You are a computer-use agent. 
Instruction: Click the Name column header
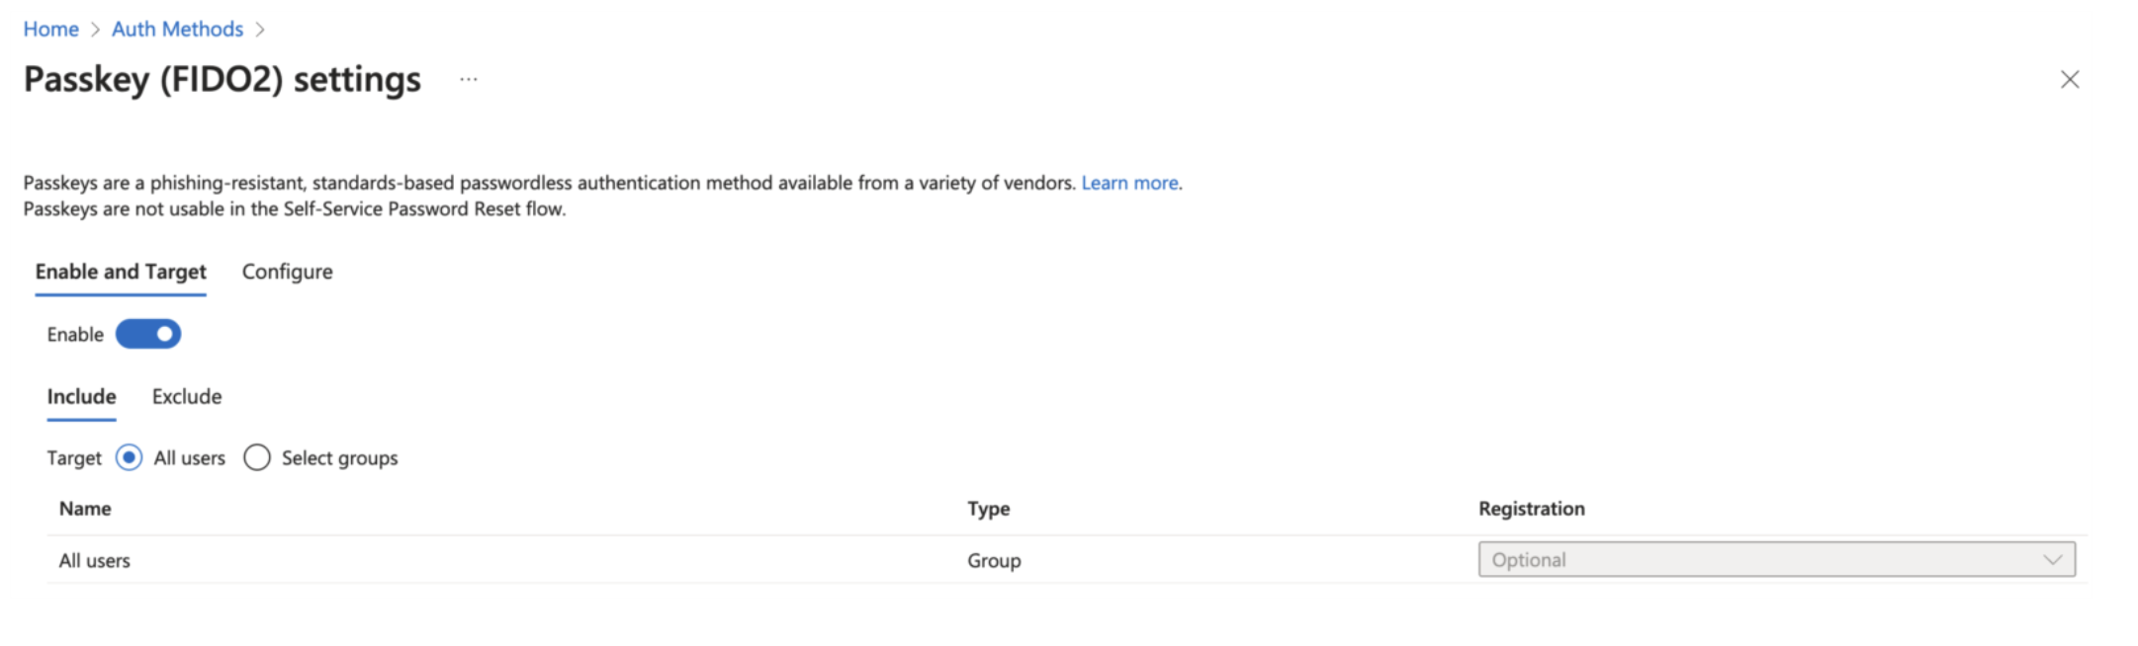(84, 508)
